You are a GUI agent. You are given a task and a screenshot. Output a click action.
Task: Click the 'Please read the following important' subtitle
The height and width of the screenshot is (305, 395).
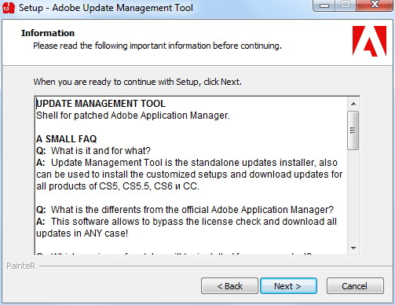(157, 46)
